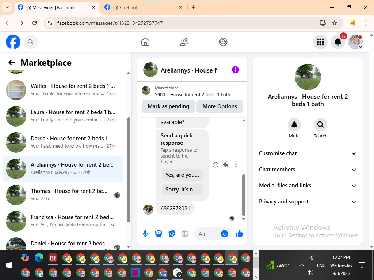Open the notifications bell with 6 badge
374x280 pixels.
point(338,42)
